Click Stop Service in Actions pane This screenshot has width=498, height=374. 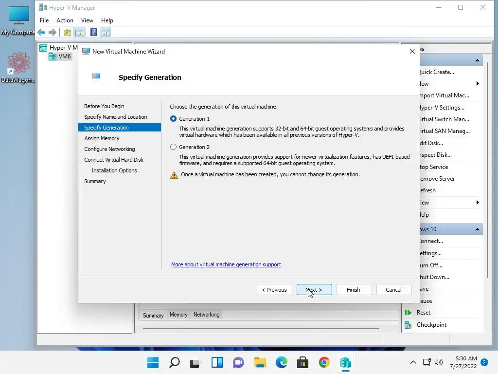tap(434, 167)
